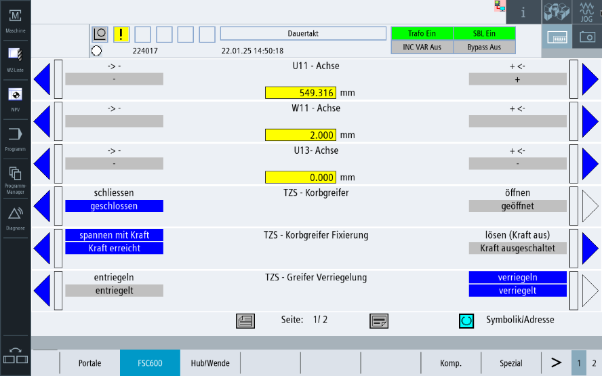602x376 pixels.
Task: Click the Spezial softkey
Action: [511, 363]
